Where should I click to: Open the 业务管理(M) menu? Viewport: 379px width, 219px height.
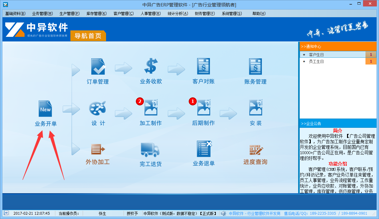pyautogui.click(x=42, y=14)
